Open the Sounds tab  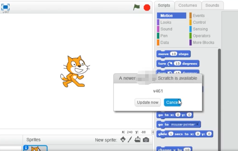(212, 6)
